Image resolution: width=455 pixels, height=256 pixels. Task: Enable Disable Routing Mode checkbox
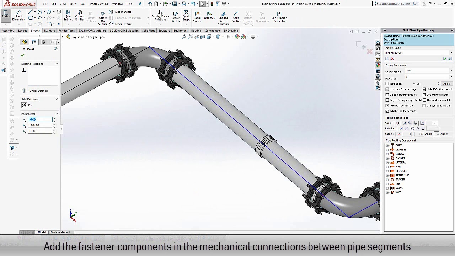(387, 95)
